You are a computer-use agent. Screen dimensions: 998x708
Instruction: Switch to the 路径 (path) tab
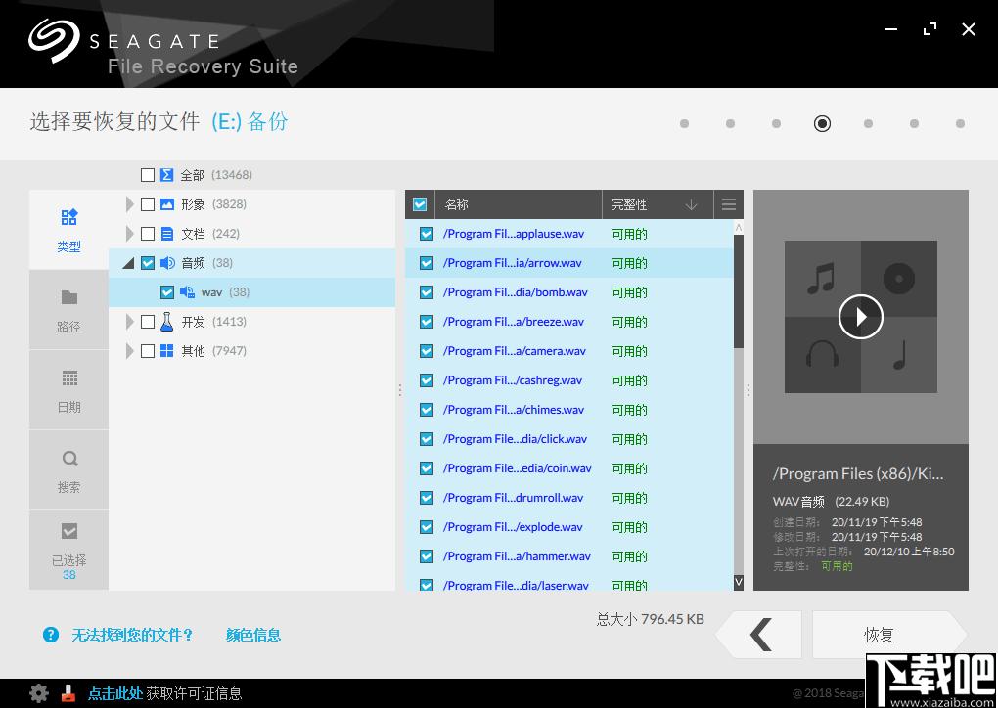click(x=68, y=310)
